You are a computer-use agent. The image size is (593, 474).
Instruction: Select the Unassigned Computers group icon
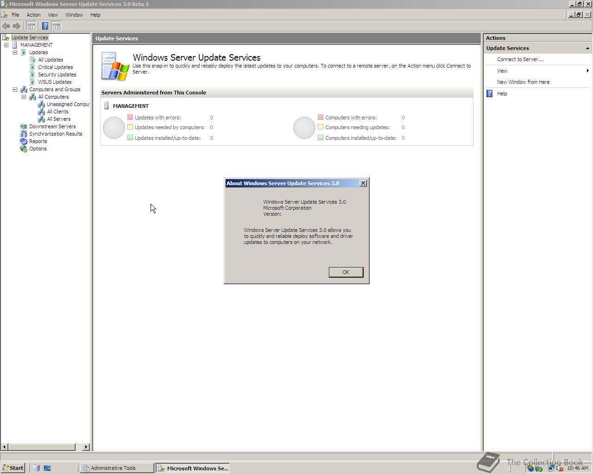pyautogui.click(x=41, y=104)
